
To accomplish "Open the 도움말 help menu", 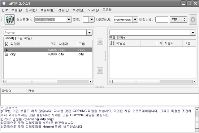I will pyautogui.click(x=107, y=10).
